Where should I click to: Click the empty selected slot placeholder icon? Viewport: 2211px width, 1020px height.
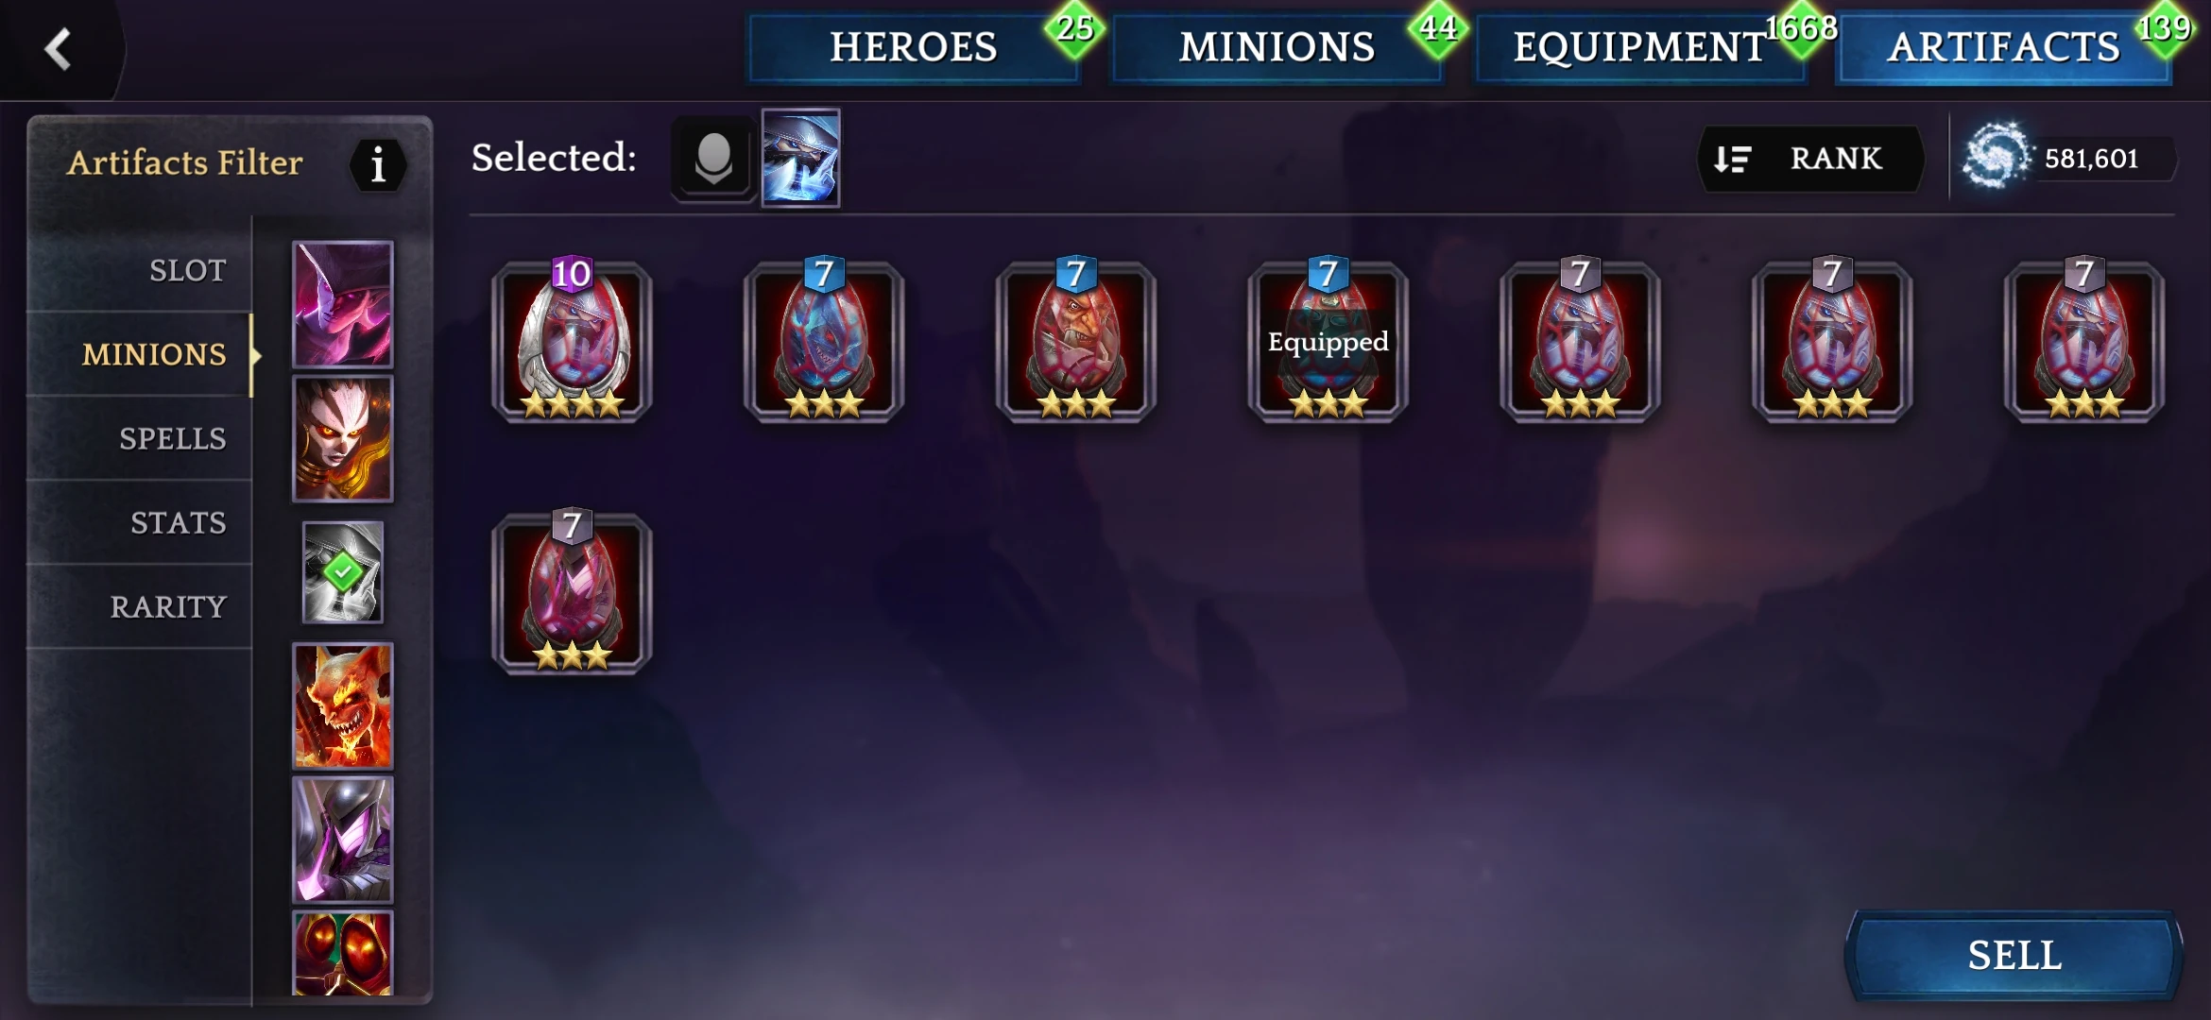(713, 158)
